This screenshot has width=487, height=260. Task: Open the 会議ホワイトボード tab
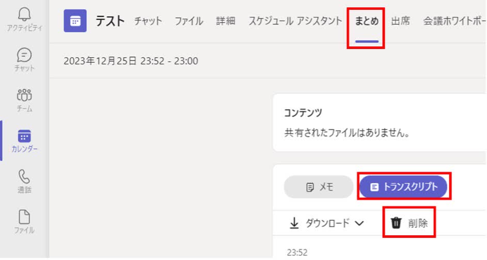454,21
